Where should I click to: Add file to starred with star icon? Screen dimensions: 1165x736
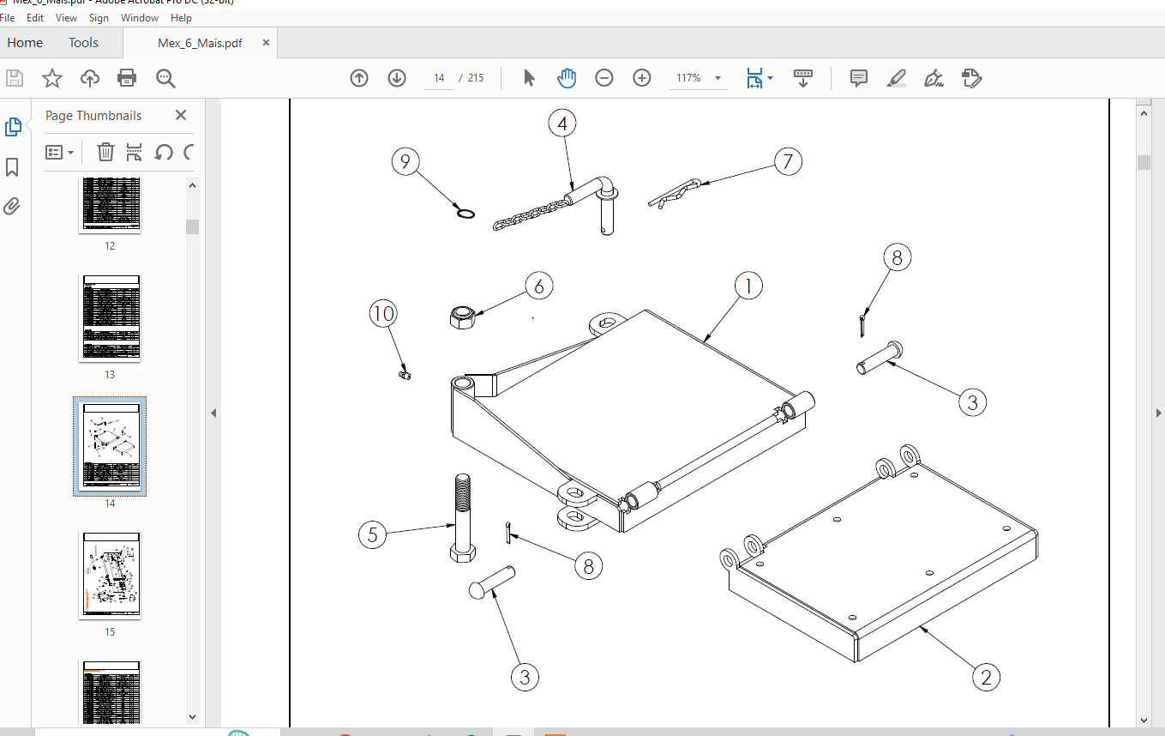[x=52, y=78]
